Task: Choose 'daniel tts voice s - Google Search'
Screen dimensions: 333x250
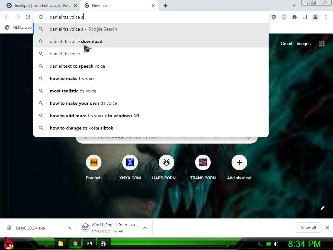Action: pos(151,29)
